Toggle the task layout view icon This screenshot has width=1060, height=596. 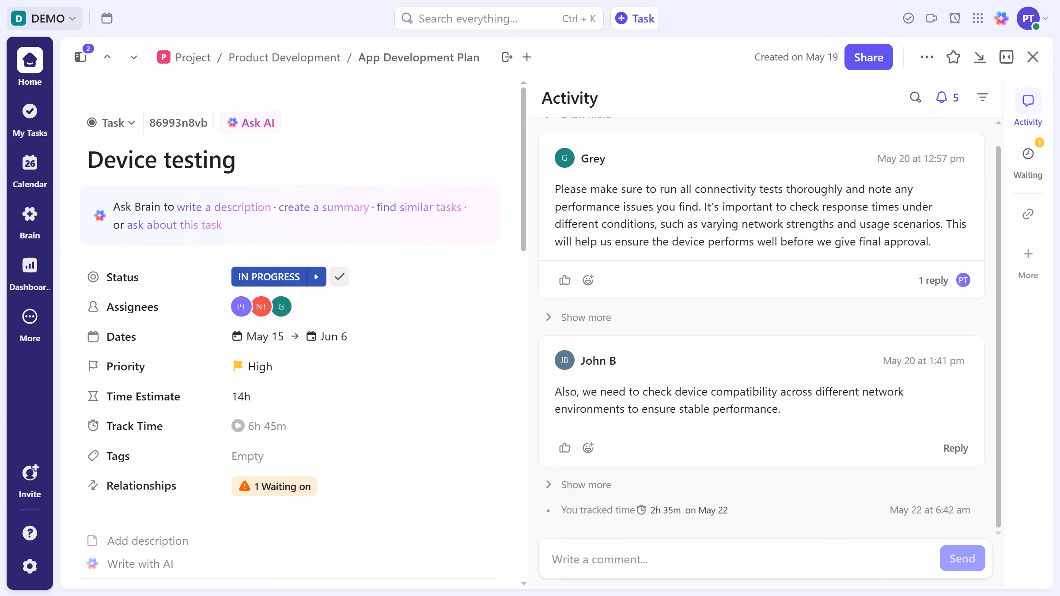pyautogui.click(x=1007, y=57)
